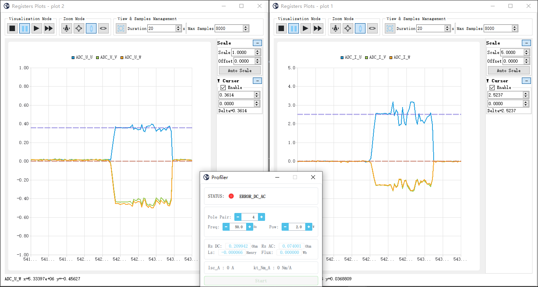Image resolution: width=538 pixels, height=287 pixels.
Task: Resume playback on plot 1
Action: click(306, 28)
